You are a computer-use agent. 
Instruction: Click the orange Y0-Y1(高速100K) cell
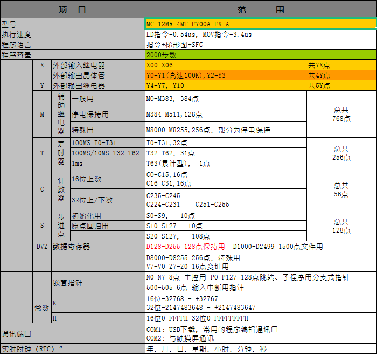pyautogui.click(x=225, y=76)
